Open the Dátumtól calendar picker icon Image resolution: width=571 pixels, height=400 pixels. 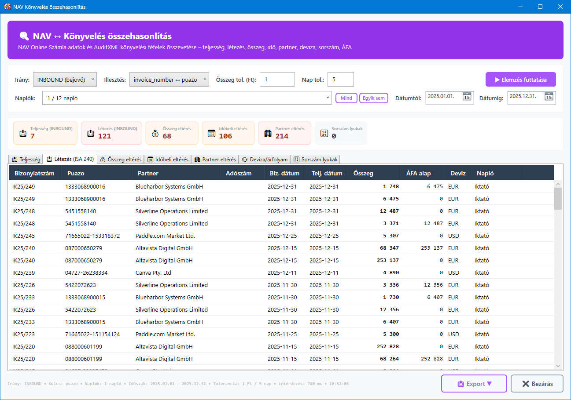tap(467, 97)
